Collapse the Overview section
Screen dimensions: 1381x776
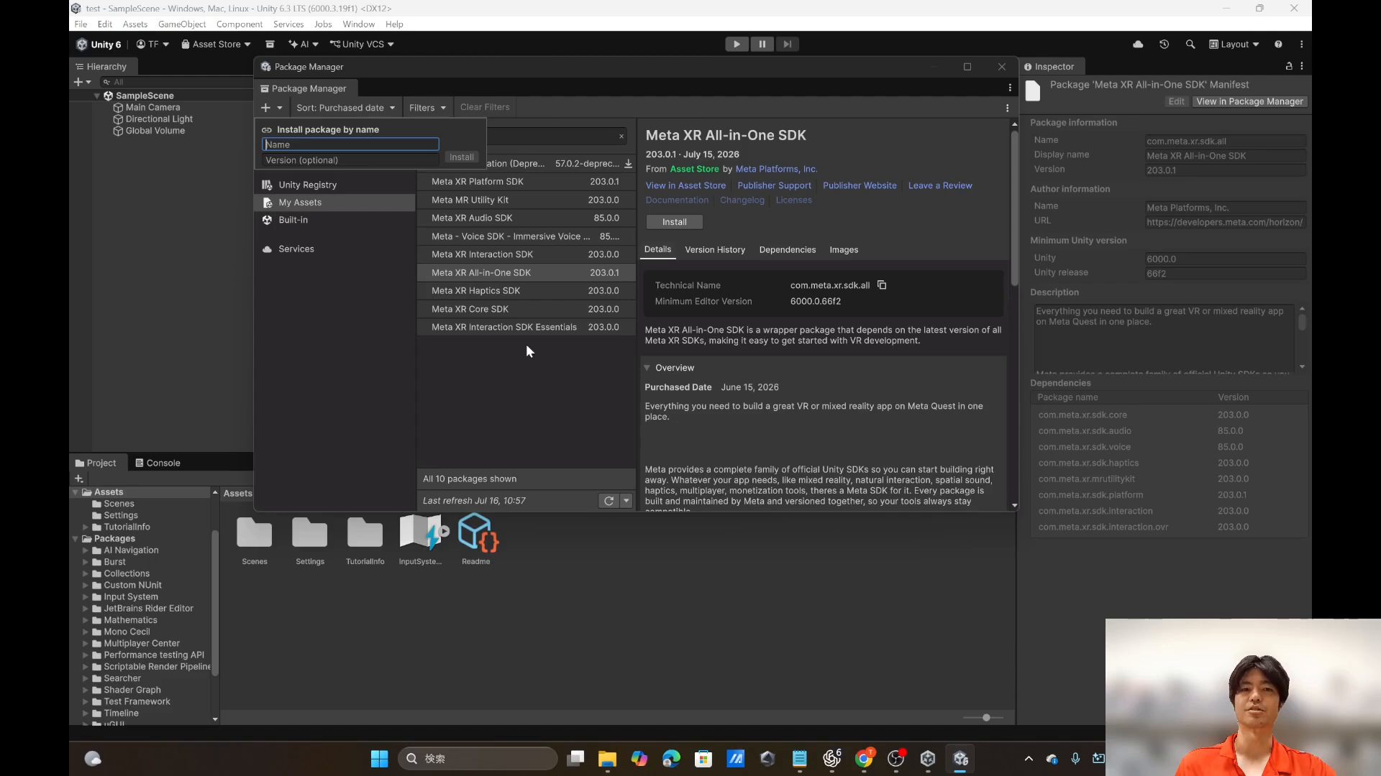647,368
